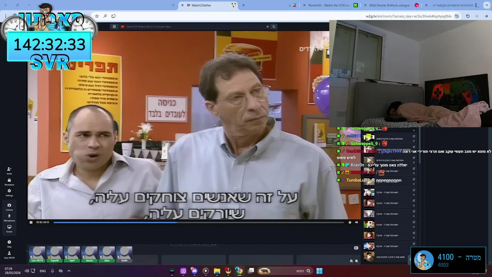Reload the current page

[x=468, y=16]
